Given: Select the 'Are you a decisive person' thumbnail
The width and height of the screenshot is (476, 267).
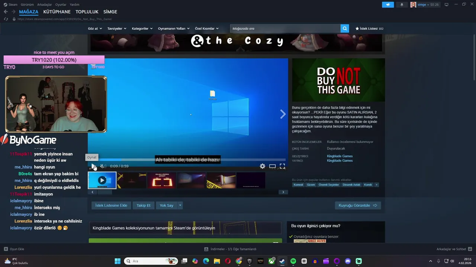Looking at the screenshot, I should pos(161,180).
